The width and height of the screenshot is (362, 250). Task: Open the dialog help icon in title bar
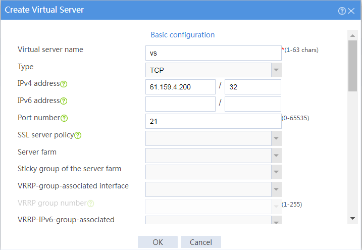pyautogui.click(x=342, y=11)
